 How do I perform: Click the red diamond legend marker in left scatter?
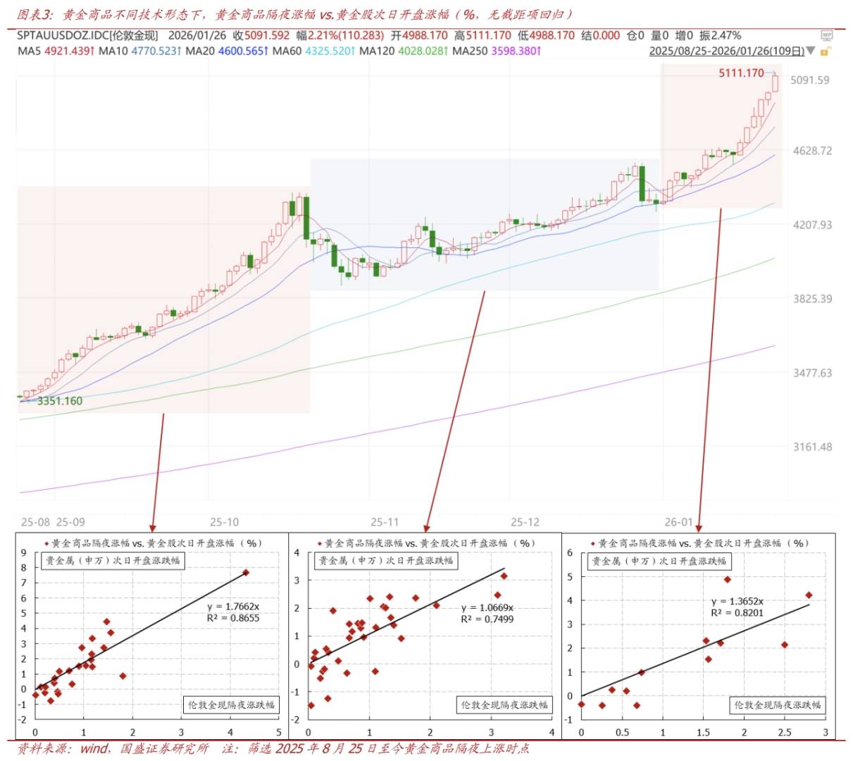(x=47, y=543)
